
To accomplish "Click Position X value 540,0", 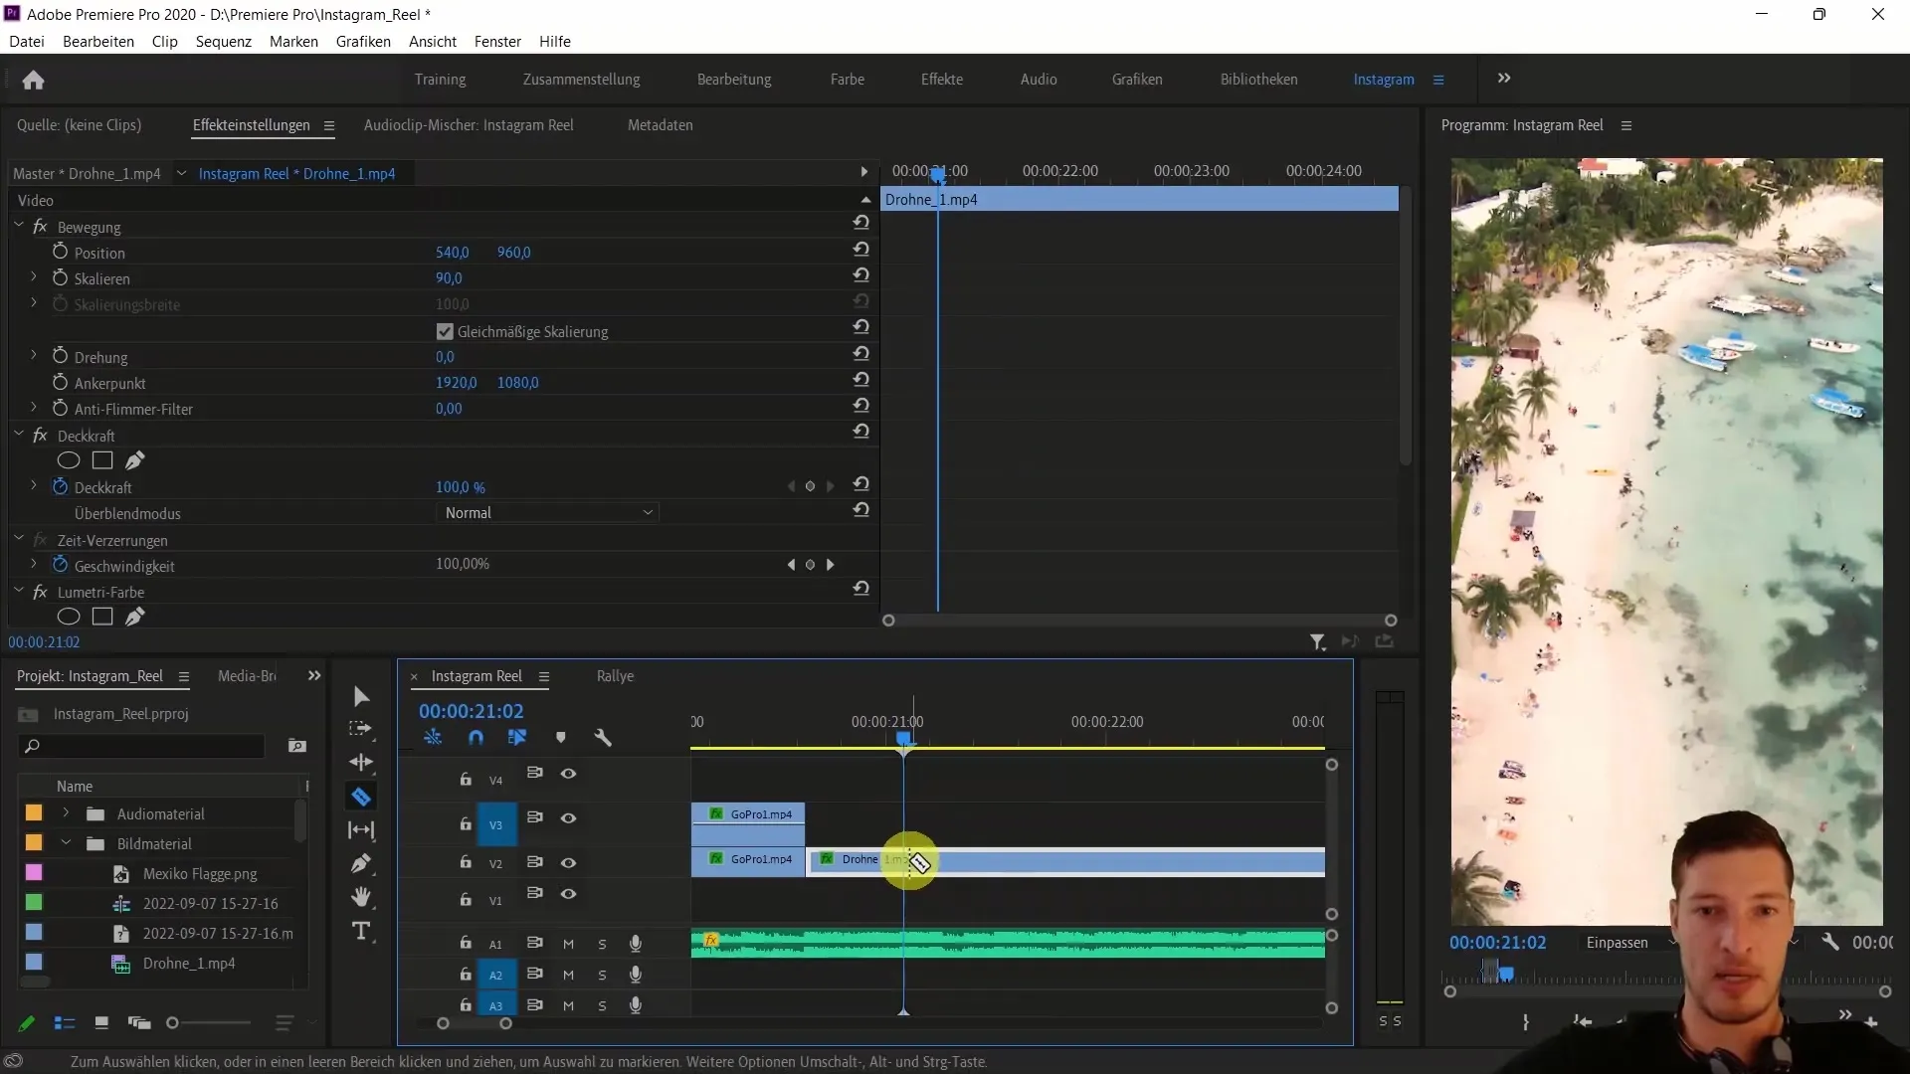I will [452, 253].
